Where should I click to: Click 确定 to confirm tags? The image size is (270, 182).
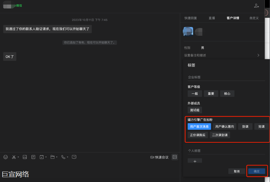257,171
